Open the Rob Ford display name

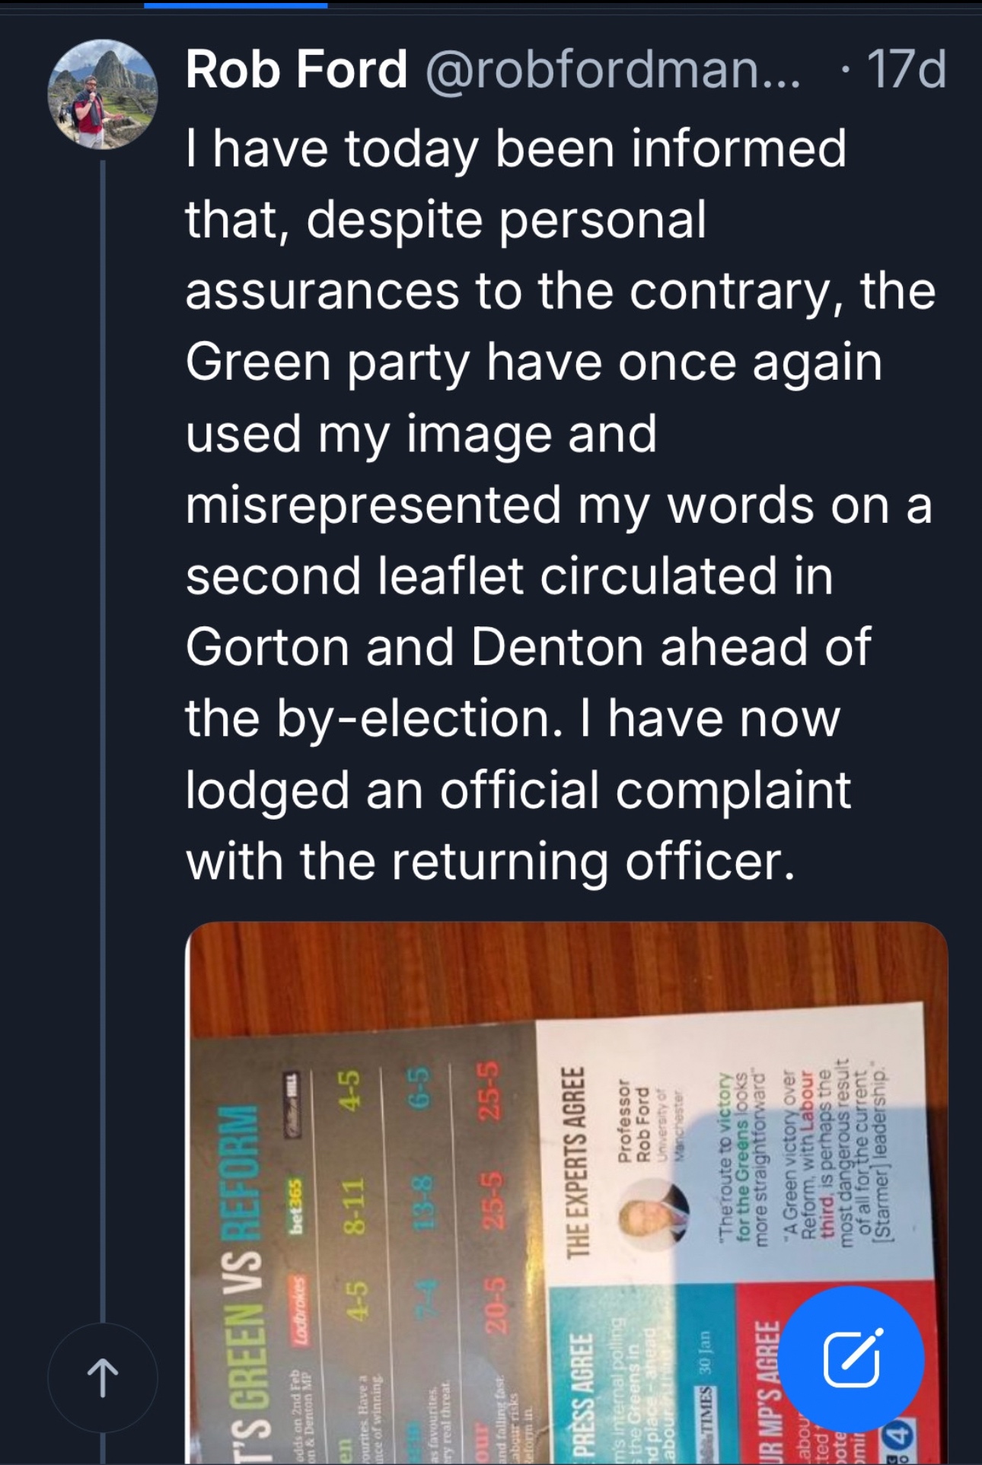coord(296,69)
